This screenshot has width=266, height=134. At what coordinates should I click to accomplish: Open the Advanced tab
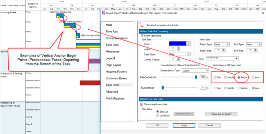point(112,92)
